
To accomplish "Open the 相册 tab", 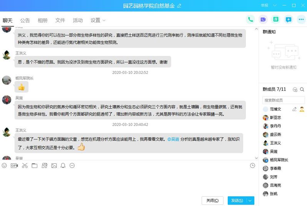I will (x=43, y=20).
